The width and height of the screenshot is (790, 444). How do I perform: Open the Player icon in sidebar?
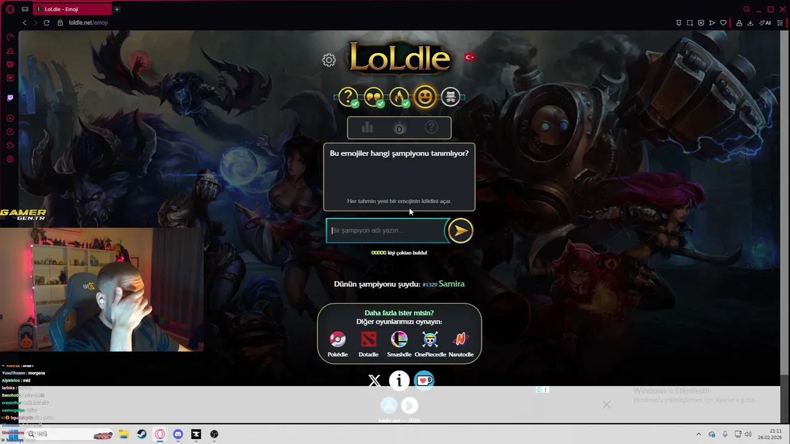coord(10,118)
